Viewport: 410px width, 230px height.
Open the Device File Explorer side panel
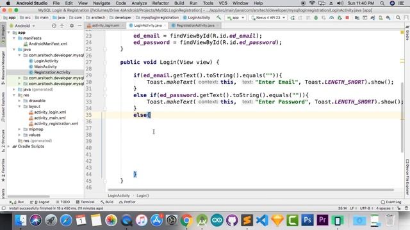click(407, 178)
